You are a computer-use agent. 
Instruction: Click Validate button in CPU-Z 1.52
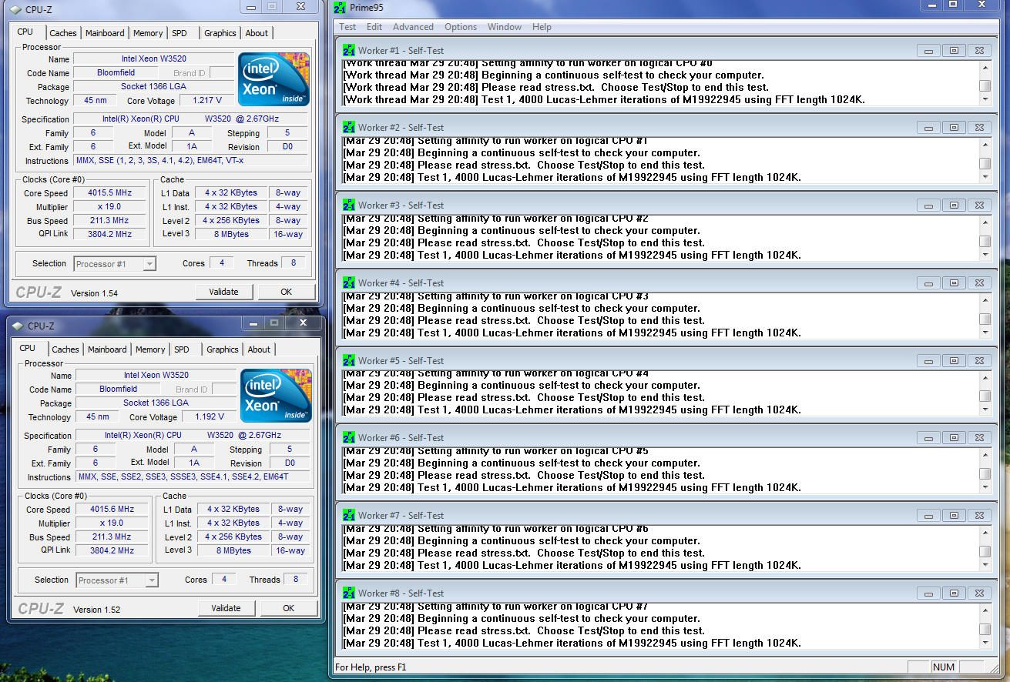click(x=226, y=608)
